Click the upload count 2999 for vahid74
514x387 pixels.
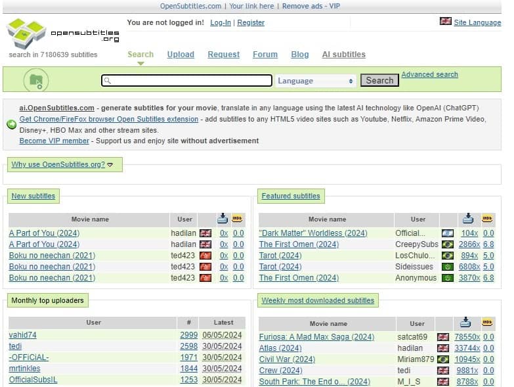189,335
